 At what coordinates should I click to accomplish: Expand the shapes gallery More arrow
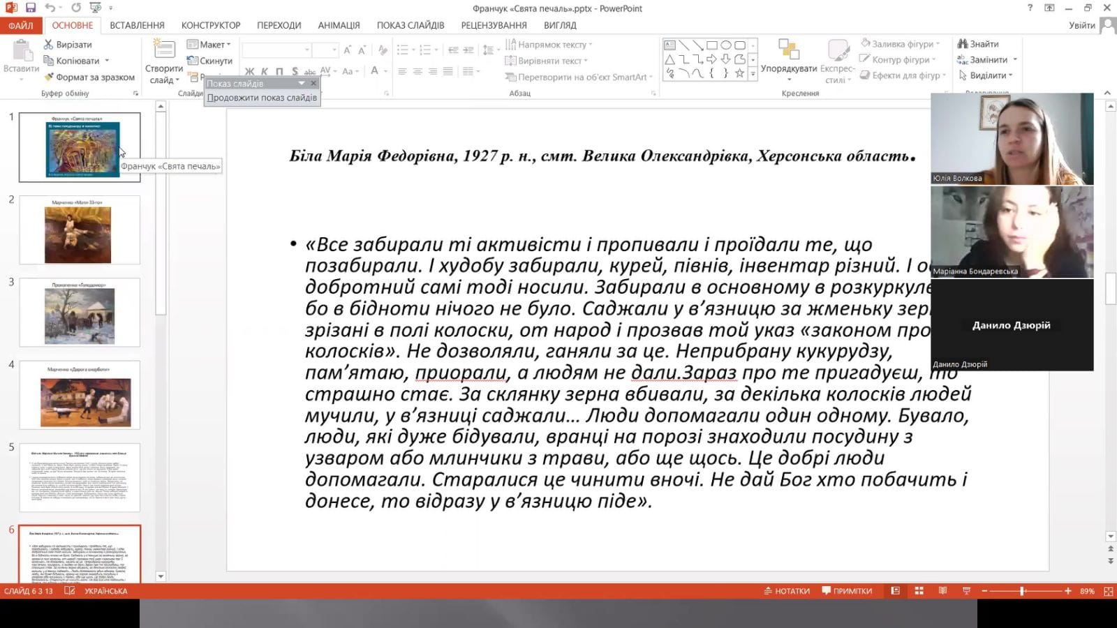point(753,73)
